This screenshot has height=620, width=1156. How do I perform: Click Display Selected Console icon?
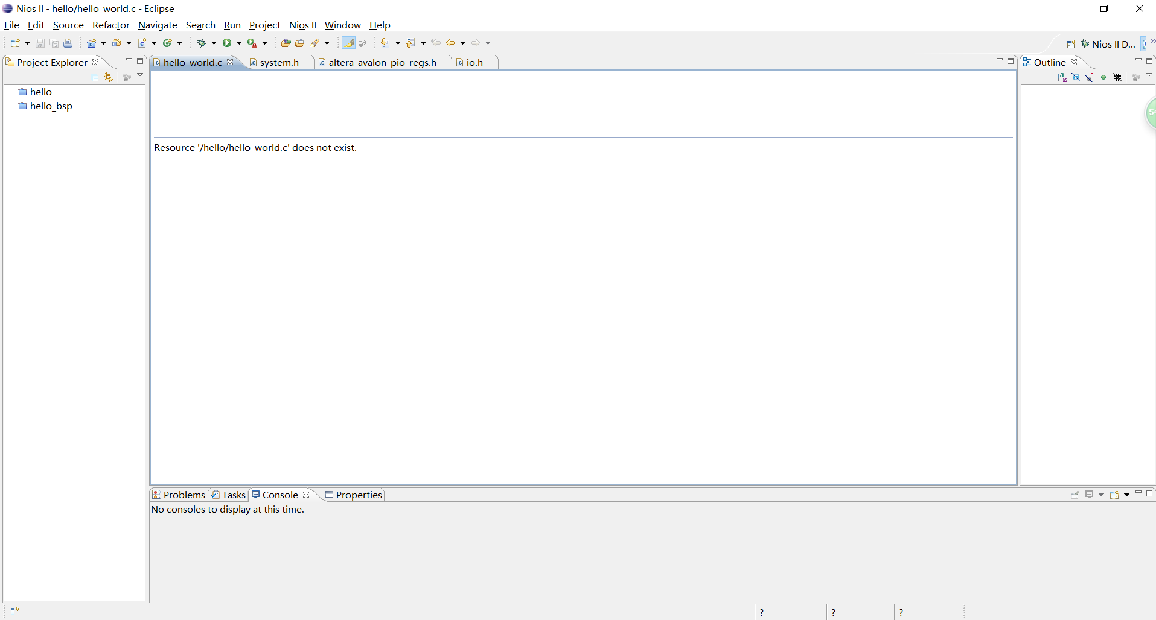tap(1090, 495)
